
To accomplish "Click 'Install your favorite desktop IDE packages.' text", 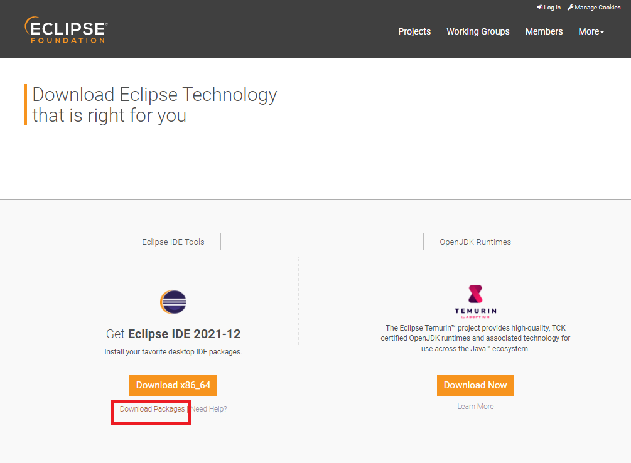I will 173,352.
